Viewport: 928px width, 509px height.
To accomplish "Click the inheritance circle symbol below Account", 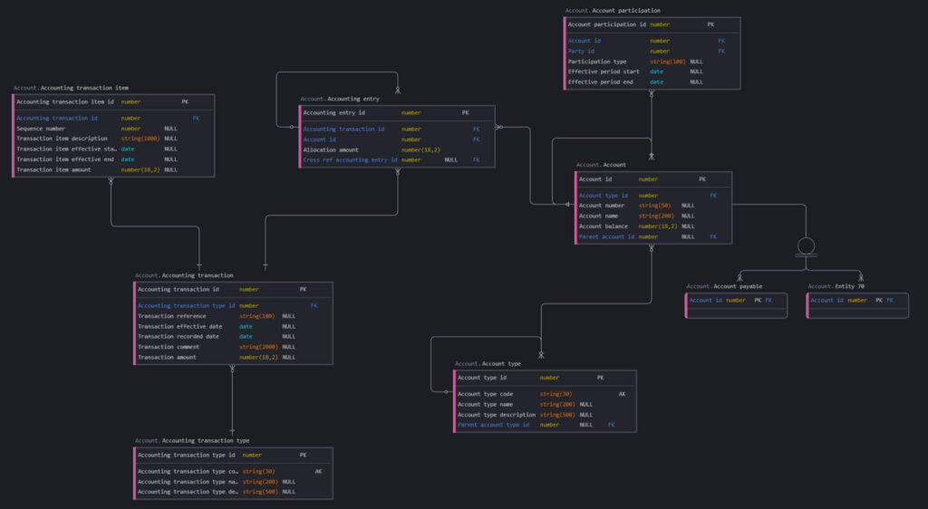I will click(x=806, y=245).
